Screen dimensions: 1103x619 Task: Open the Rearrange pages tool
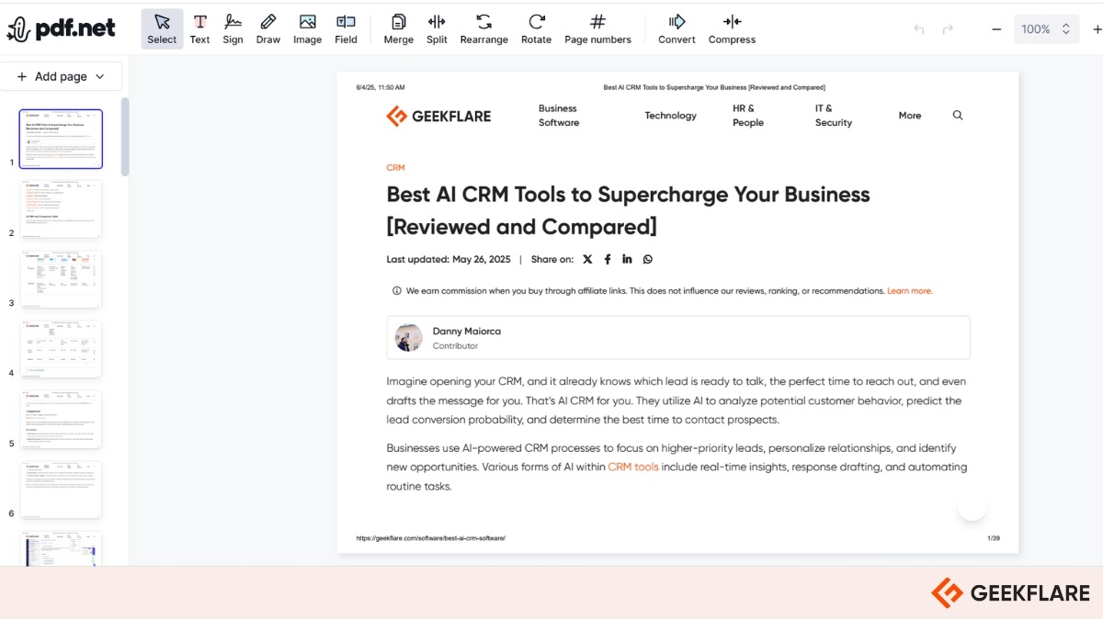click(484, 28)
